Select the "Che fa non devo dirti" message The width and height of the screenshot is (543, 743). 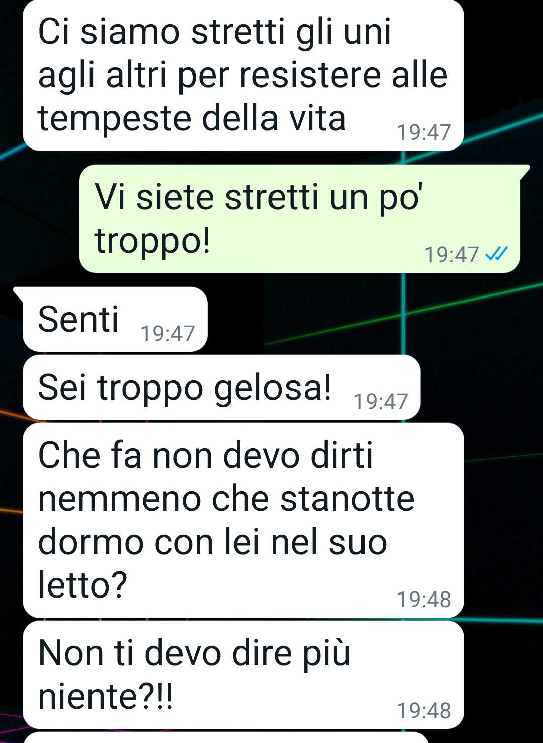point(243,520)
